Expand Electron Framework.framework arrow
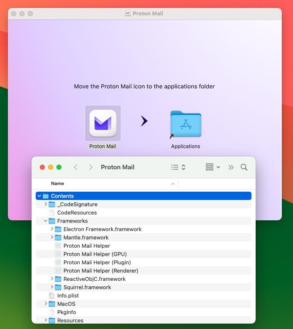The image size is (293, 329). coord(52,229)
